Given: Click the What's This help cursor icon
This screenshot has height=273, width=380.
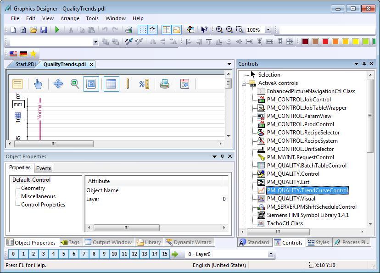Looking at the screenshot, I should [204, 30].
